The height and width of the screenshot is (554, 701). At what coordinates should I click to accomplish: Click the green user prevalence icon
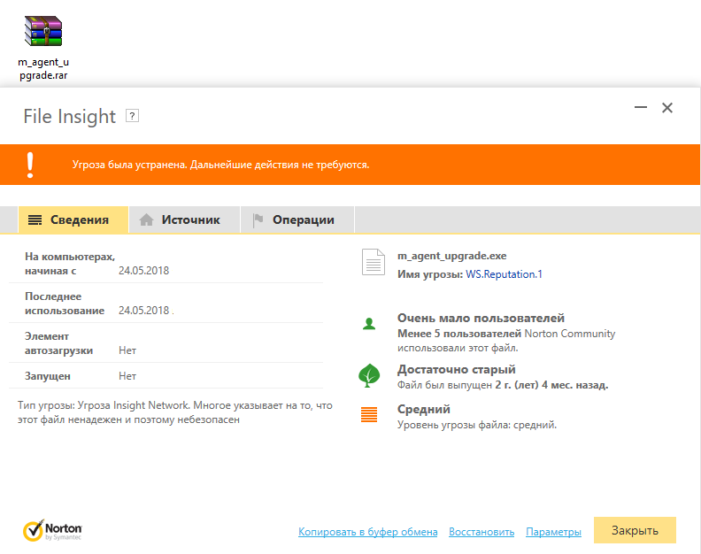pos(369,324)
